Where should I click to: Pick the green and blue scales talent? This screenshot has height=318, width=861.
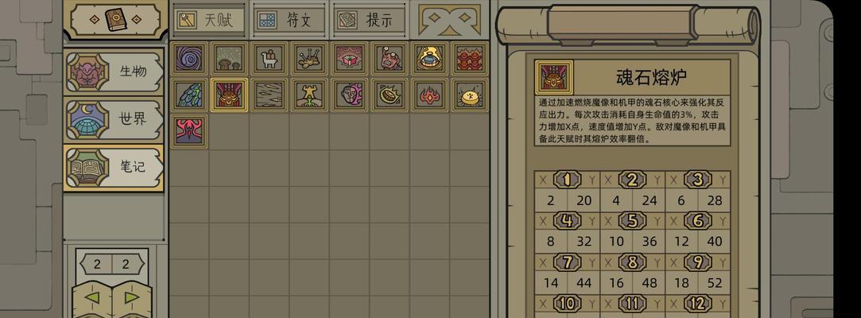[189, 95]
